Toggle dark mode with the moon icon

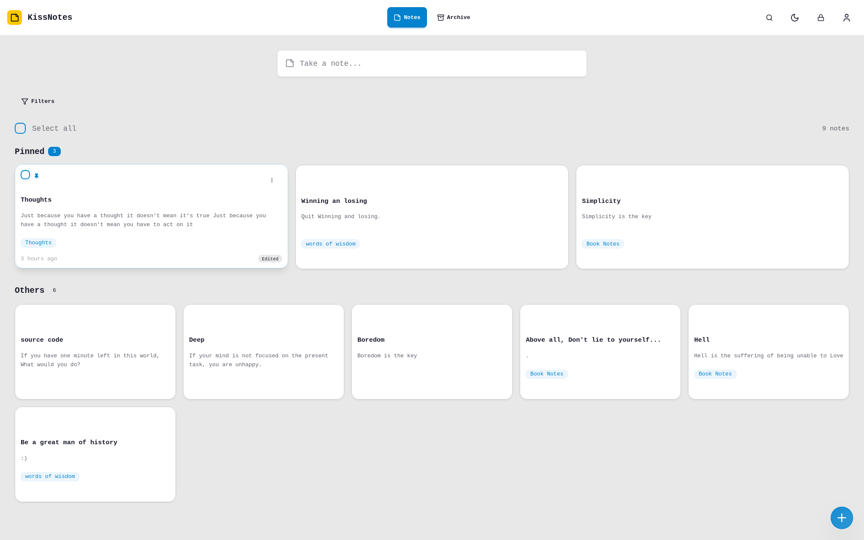[x=795, y=17]
